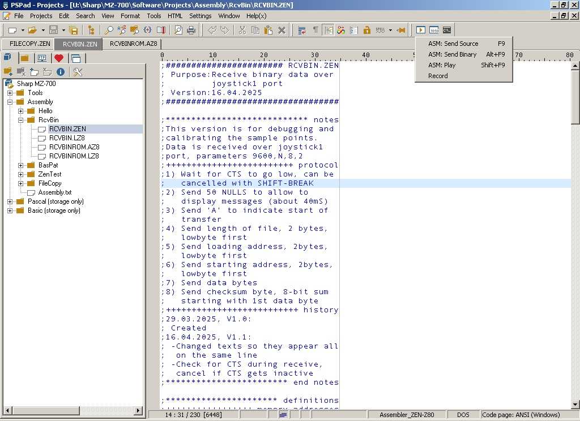Switch to the RCVBINROM.AZ8 tab
The image size is (580, 421).
(133, 44)
